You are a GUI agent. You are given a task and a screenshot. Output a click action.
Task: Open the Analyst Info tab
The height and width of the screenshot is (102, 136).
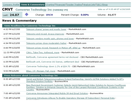(89, 5)
